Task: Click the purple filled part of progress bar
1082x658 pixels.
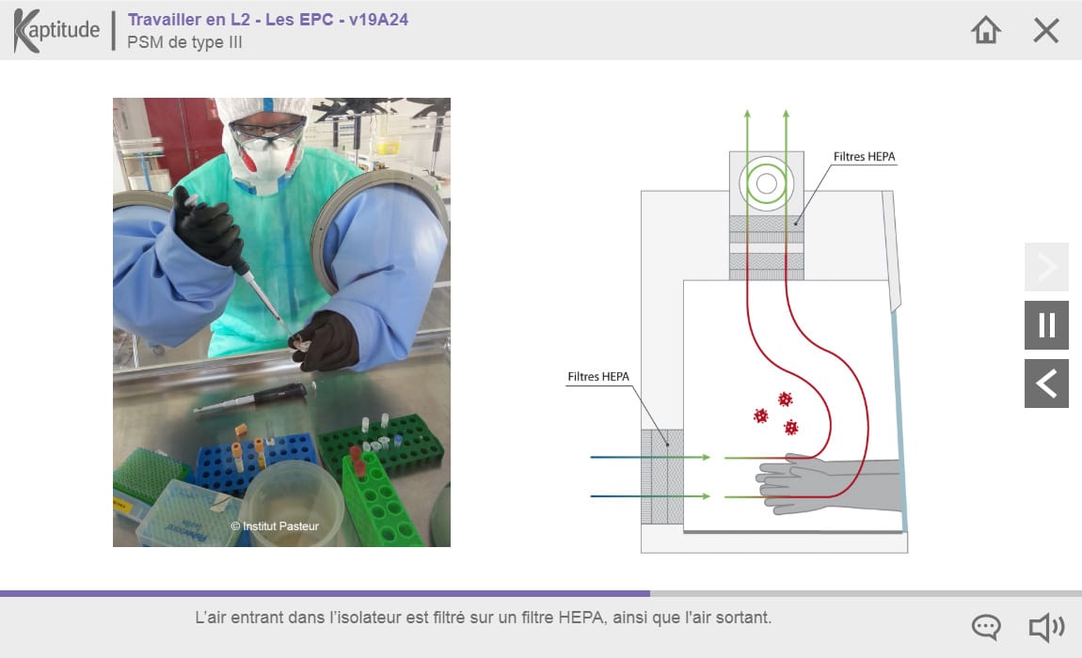Action: [x=325, y=593]
